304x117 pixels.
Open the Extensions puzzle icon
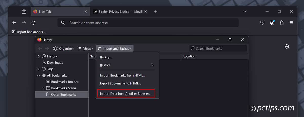(282, 23)
